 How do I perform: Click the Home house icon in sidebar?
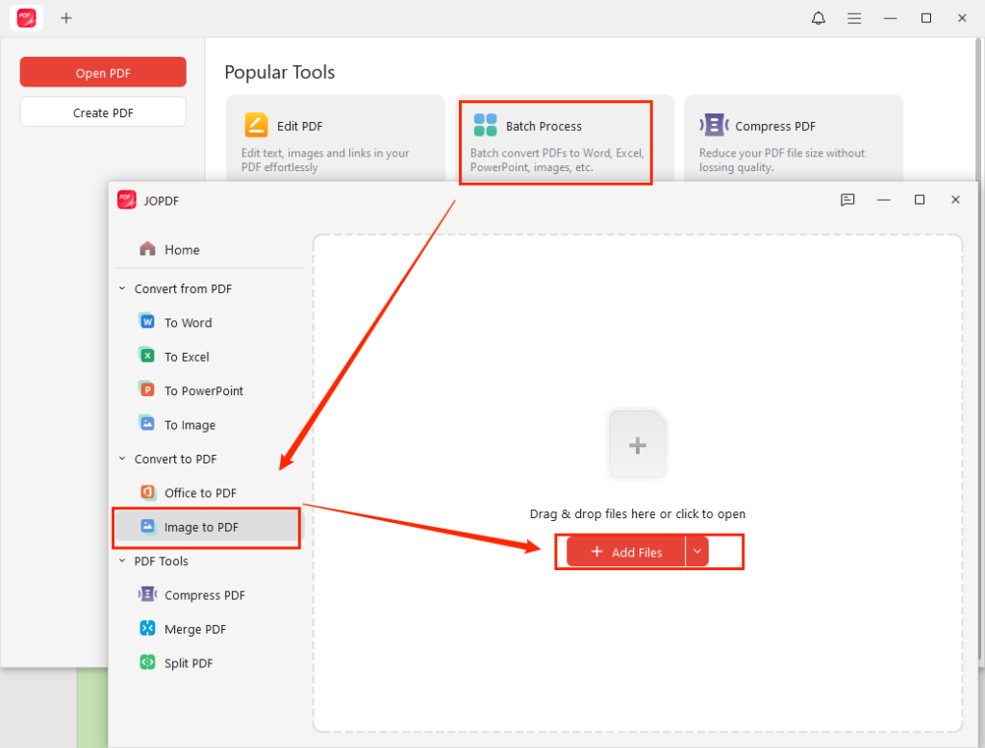coord(147,249)
